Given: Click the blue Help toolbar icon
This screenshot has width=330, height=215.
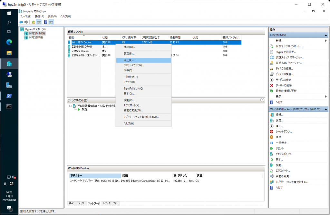Looking at the screenshot, I should coord(46,22).
